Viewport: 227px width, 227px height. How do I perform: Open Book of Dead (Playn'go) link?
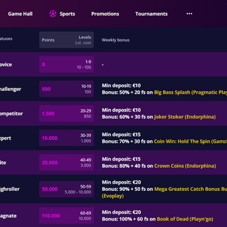(185, 219)
